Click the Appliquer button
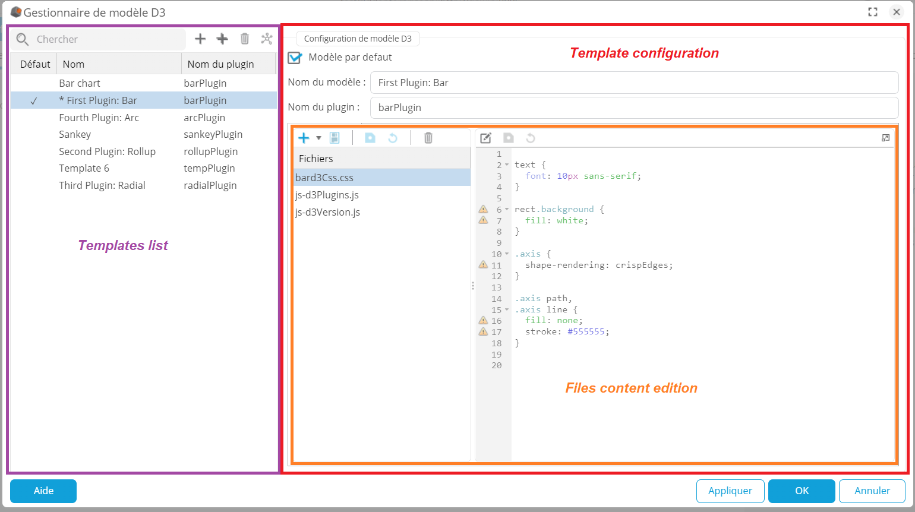This screenshot has height=512, width=915. tap(730, 491)
